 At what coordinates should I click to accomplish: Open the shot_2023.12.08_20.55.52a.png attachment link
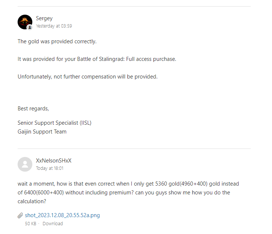pos(62,215)
